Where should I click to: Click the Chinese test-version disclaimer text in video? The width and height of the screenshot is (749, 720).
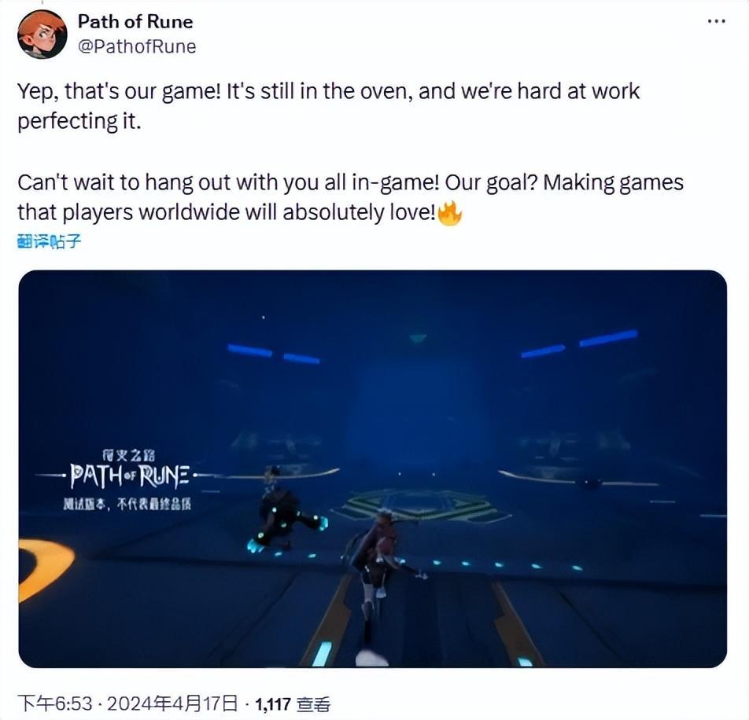click(127, 505)
